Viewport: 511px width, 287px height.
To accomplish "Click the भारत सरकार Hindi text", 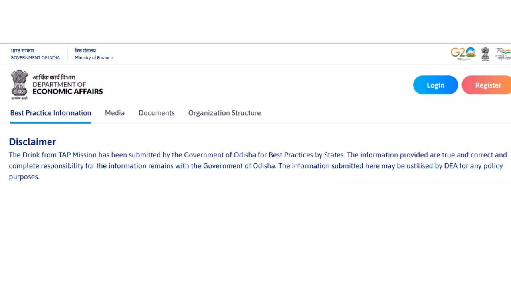I will [x=22, y=51].
